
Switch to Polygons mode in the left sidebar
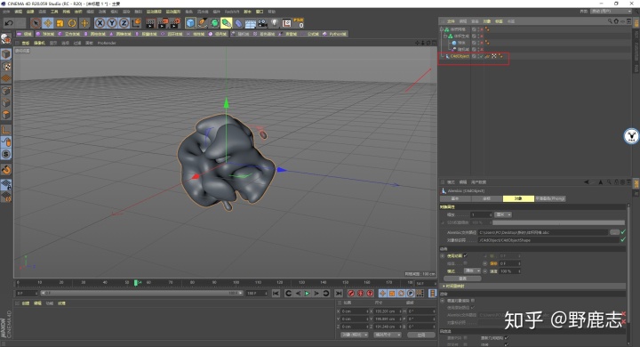[x=5, y=115]
